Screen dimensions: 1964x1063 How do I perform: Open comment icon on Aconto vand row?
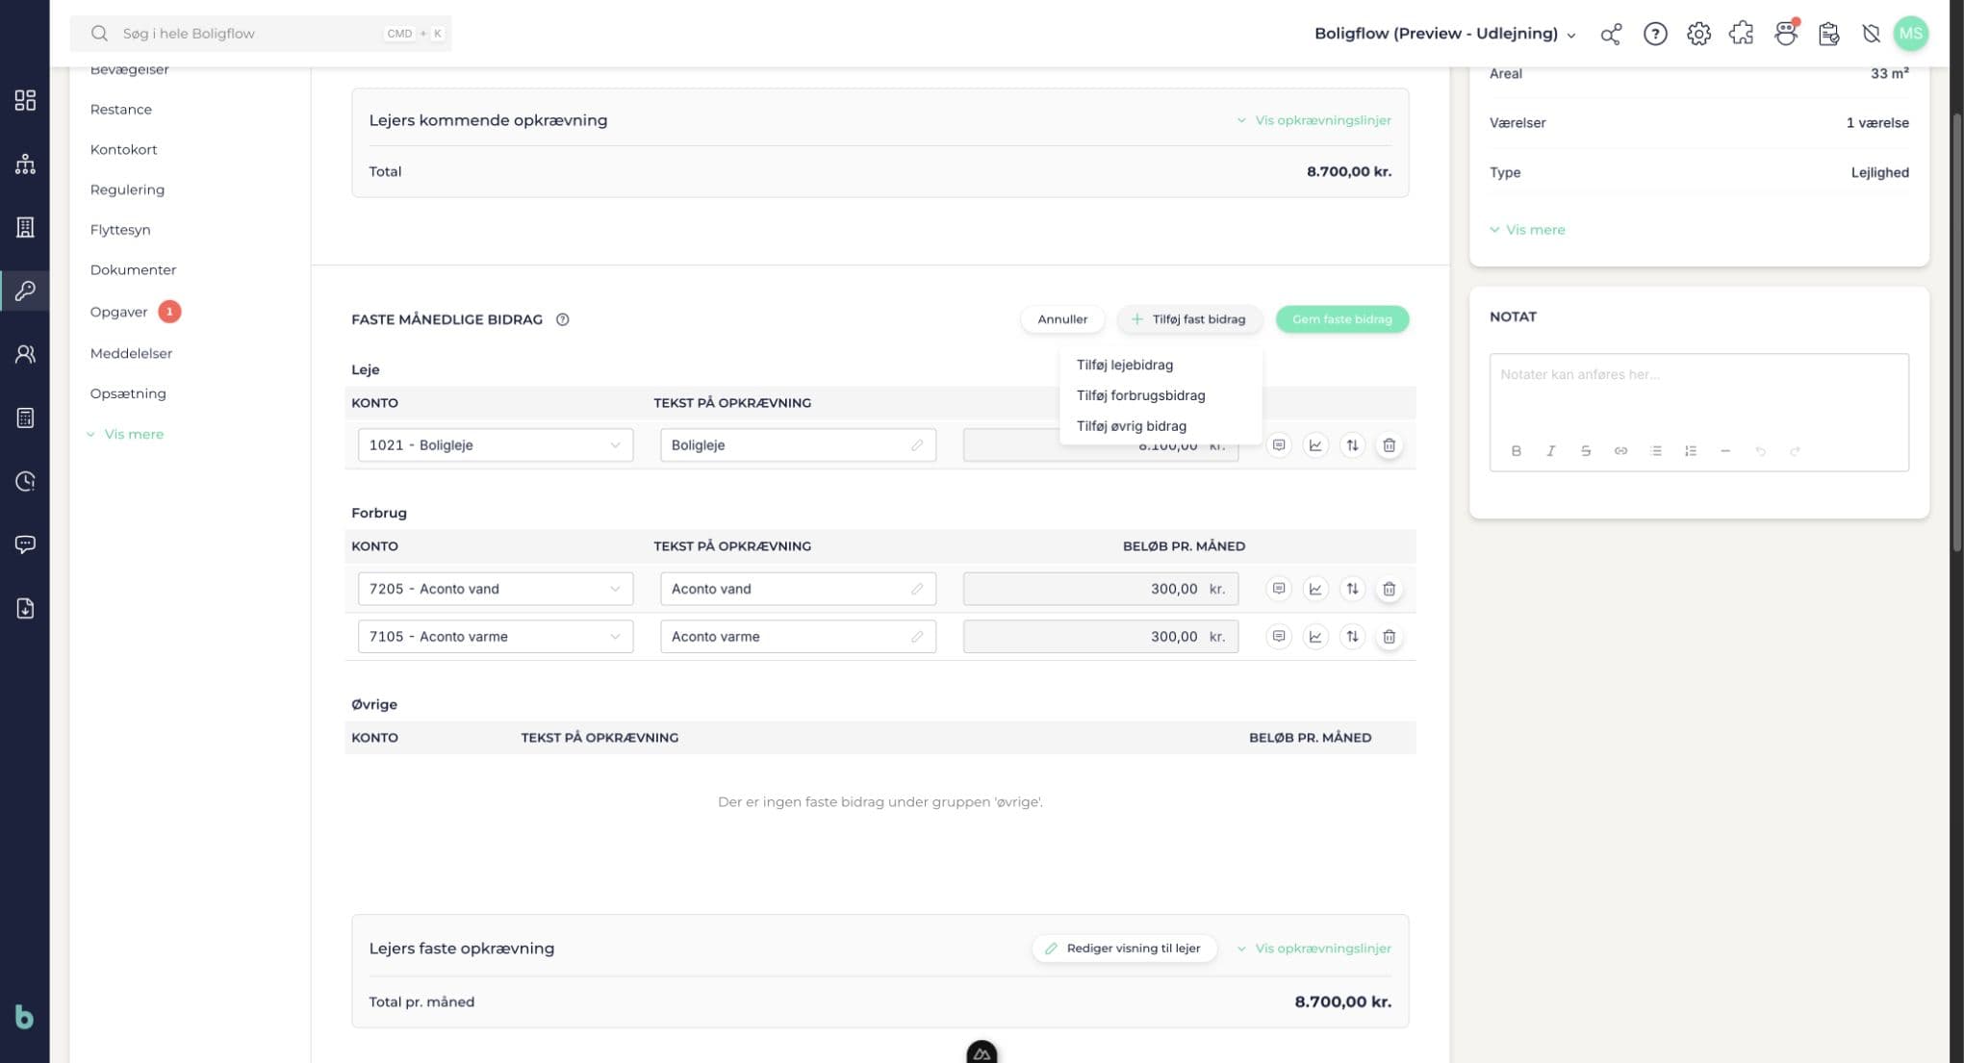1278,589
